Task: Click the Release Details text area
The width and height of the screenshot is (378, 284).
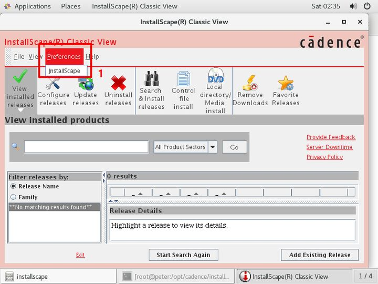Action: pyautogui.click(x=232, y=229)
